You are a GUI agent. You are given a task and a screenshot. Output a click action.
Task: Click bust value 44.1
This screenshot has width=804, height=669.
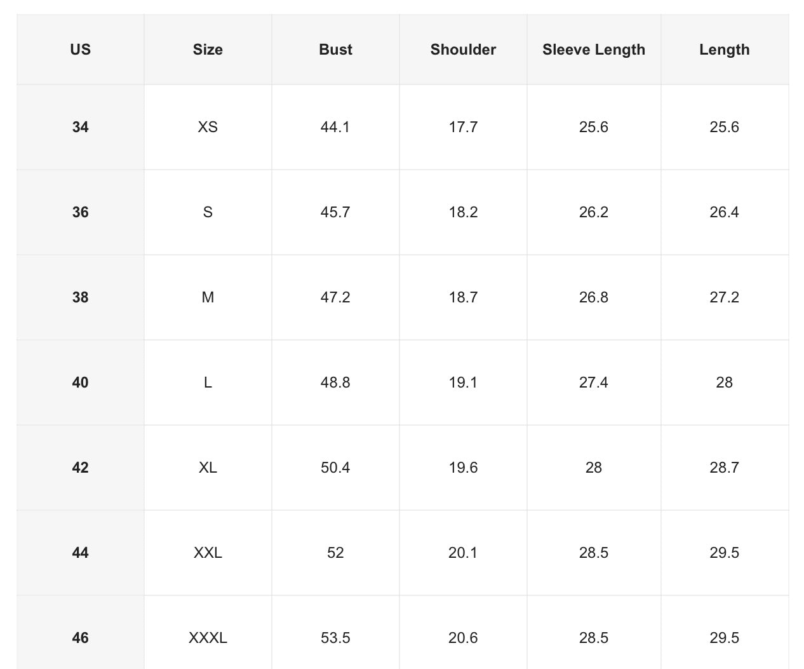(x=335, y=127)
